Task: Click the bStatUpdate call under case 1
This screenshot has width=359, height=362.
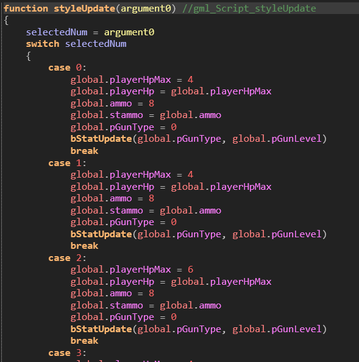Action: [x=199, y=234]
